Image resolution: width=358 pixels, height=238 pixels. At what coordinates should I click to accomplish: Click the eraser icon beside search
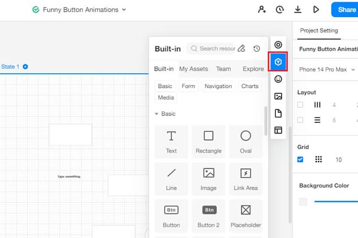click(x=242, y=48)
